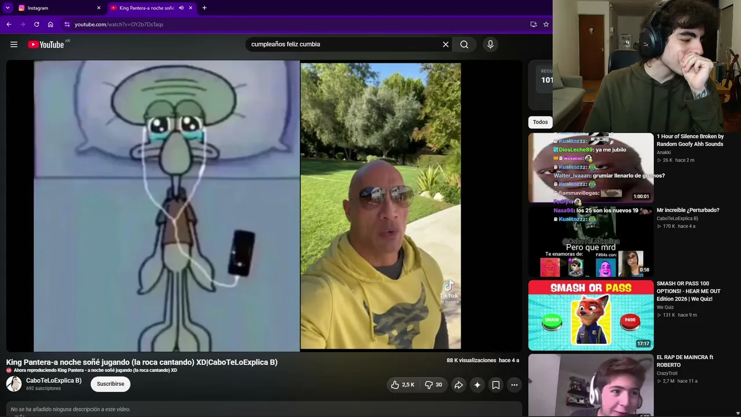Visit the CrazyTroll channel
The image size is (741, 417).
click(x=667, y=373)
